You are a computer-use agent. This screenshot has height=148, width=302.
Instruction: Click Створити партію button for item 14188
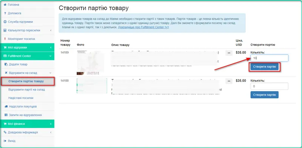tap(265, 95)
